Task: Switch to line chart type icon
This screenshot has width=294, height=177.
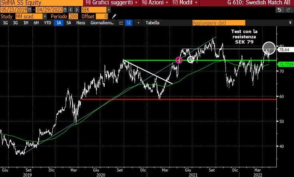Action: (121, 23)
